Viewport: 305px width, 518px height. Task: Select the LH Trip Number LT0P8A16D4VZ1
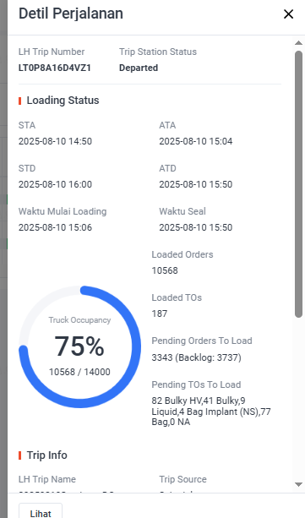[x=55, y=68]
